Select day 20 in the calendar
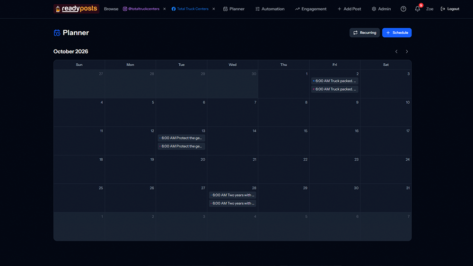The height and width of the screenshot is (266, 473). [x=181, y=169]
